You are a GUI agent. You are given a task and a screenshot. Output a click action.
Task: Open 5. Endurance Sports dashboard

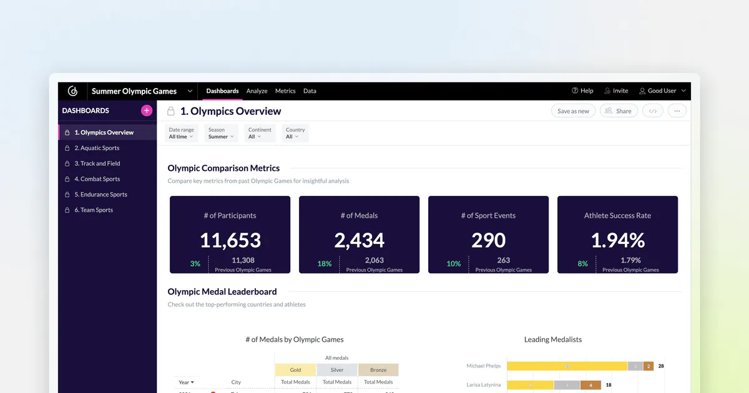tap(107, 195)
